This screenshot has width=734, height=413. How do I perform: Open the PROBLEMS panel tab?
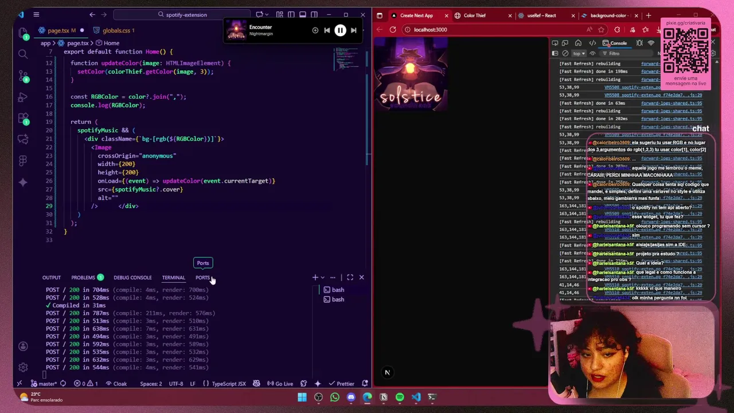[87, 278]
